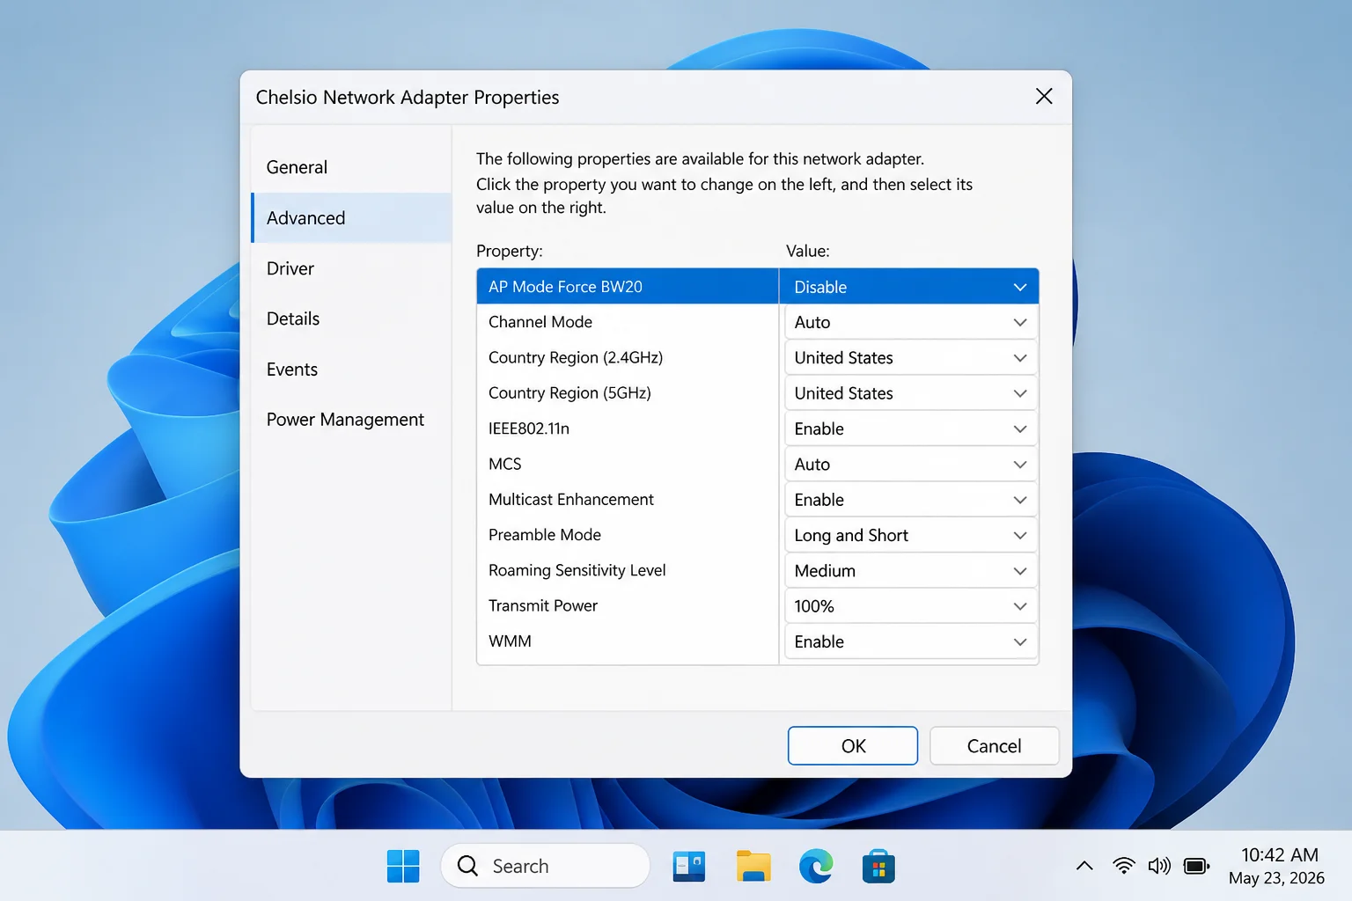The image size is (1352, 901).
Task: Open the MCS value dropdown
Action: (x=910, y=464)
